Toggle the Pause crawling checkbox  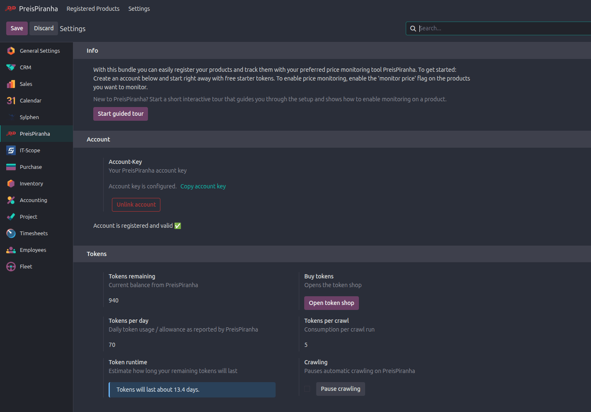coord(307,389)
